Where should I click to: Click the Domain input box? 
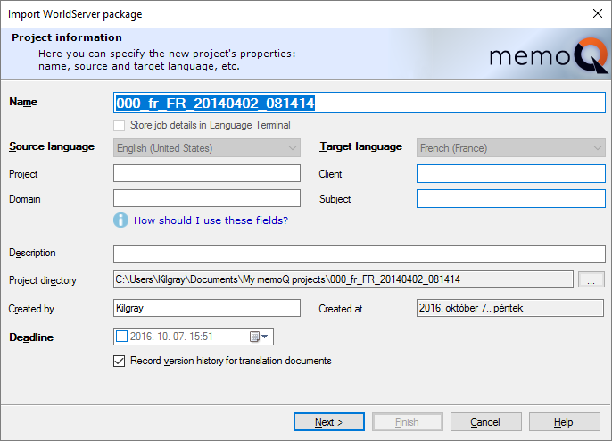(x=207, y=199)
